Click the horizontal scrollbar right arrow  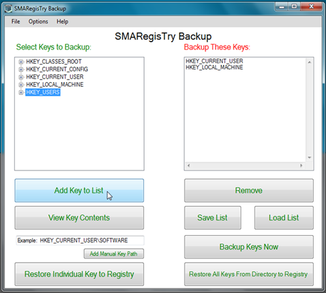pyautogui.click(x=301, y=165)
